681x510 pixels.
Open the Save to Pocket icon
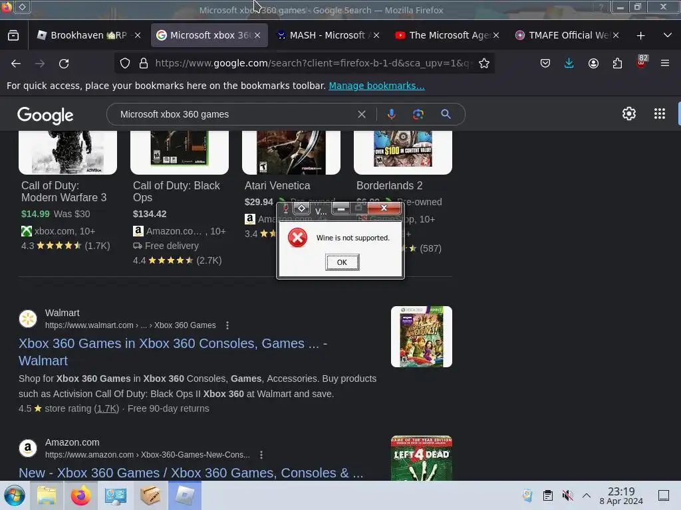tap(545, 63)
